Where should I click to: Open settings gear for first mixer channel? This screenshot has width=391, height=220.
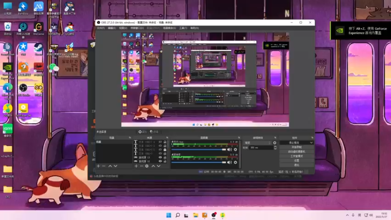pyautogui.click(x=236, y=150)
